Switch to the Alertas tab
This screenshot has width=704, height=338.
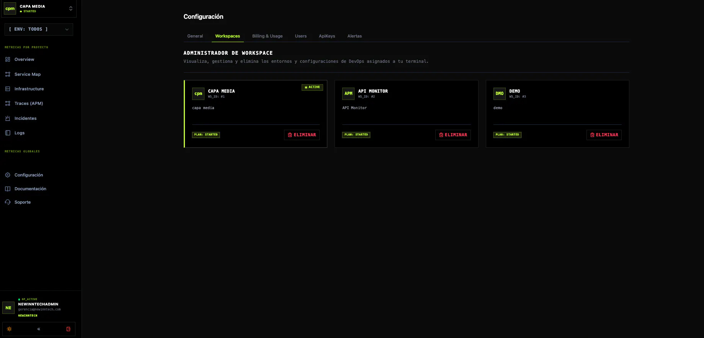click(x=354, y=36)
